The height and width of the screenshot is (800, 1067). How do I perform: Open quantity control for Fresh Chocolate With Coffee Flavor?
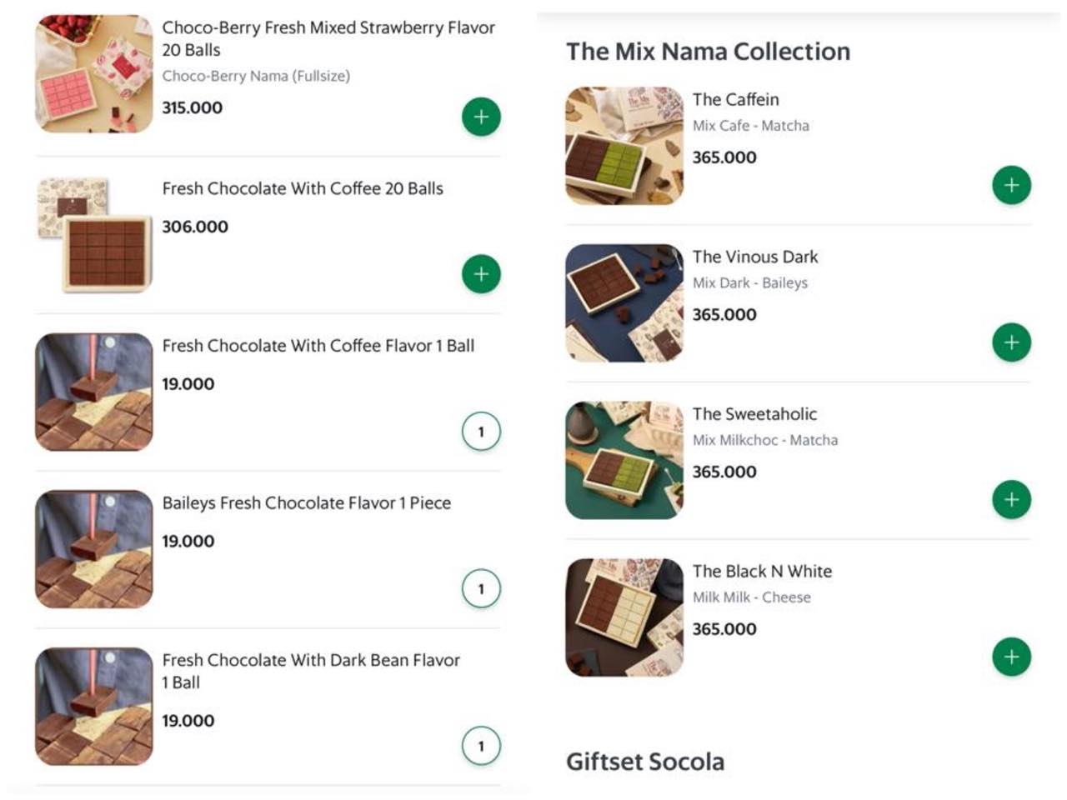pyautogui.click(x=481, y=431)
